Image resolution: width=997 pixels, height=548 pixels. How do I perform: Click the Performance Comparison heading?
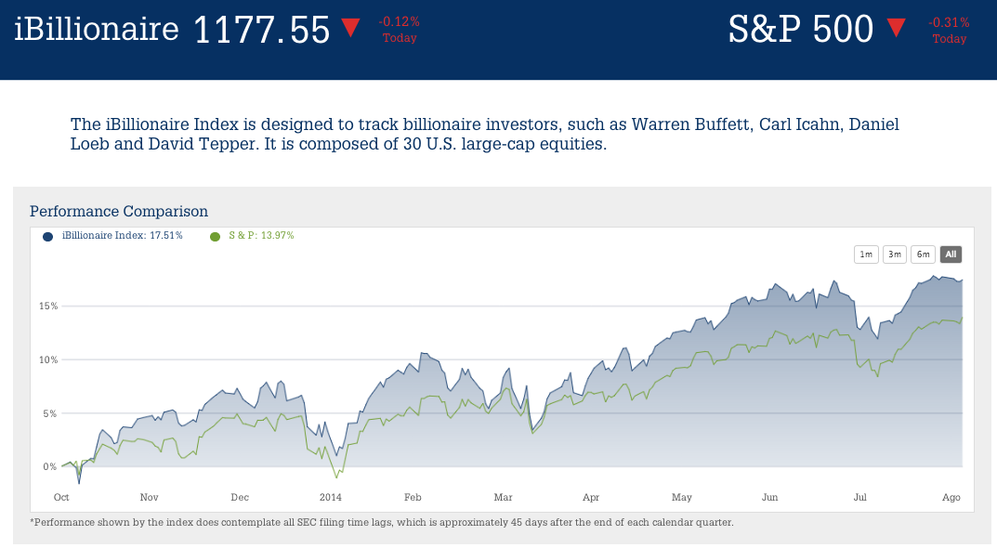tap(119, 212)
